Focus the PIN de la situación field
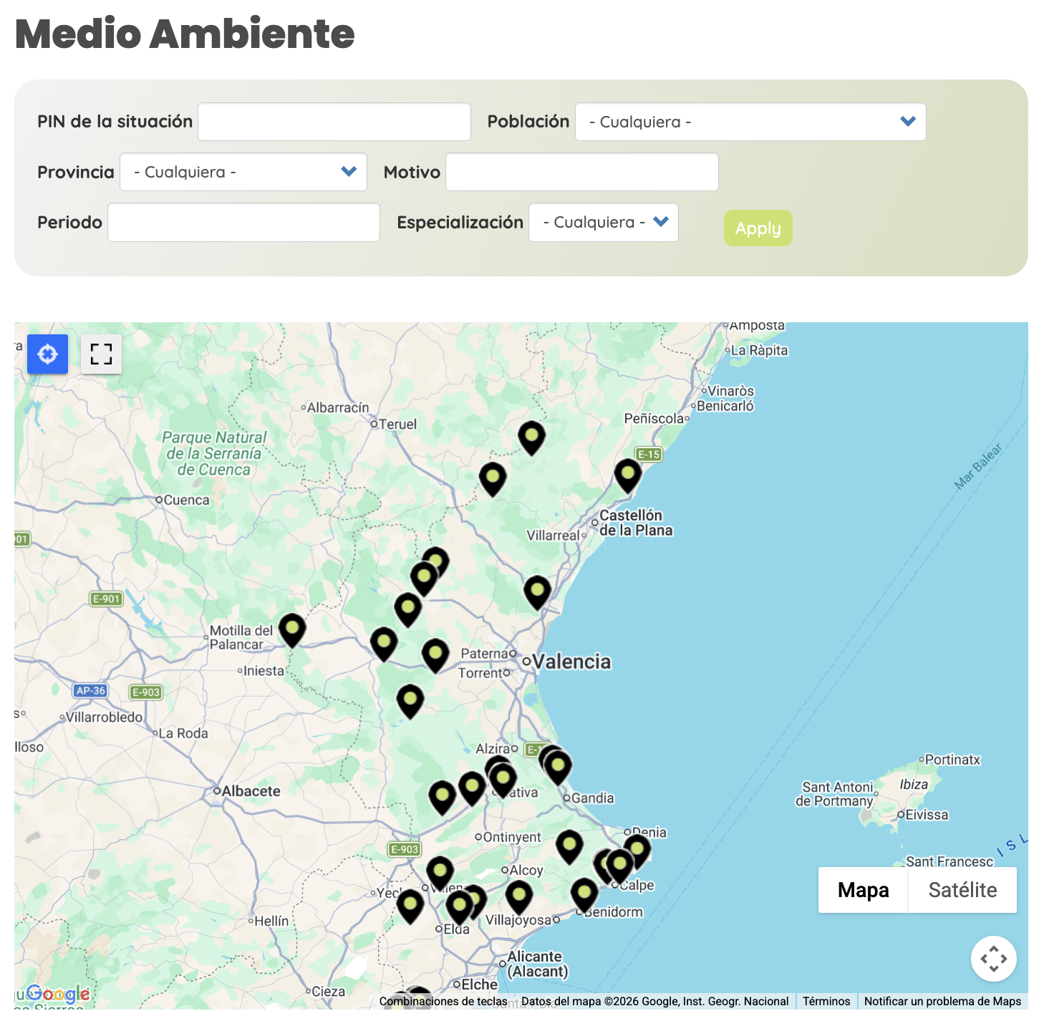The image size is (1044, 1021). point(334,122)
